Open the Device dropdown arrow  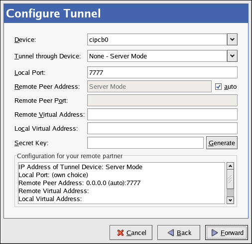[x=232, y=39]
